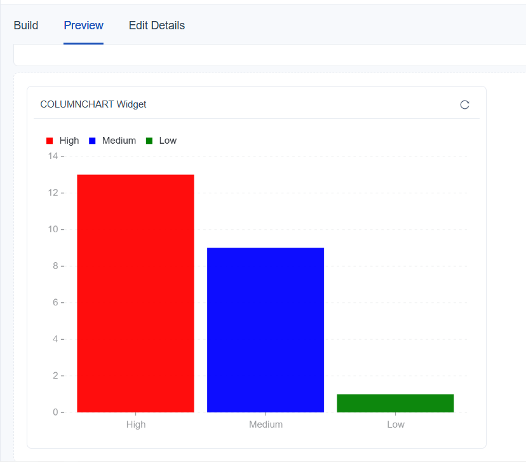Select the blue Medium column bar
This screenshot has width=526, height=462.
[266, 330]
